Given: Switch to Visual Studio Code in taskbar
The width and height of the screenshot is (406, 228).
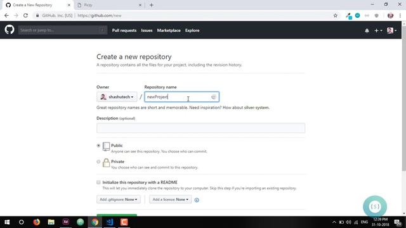Looking at the screenshot, I should pos(110,222).
